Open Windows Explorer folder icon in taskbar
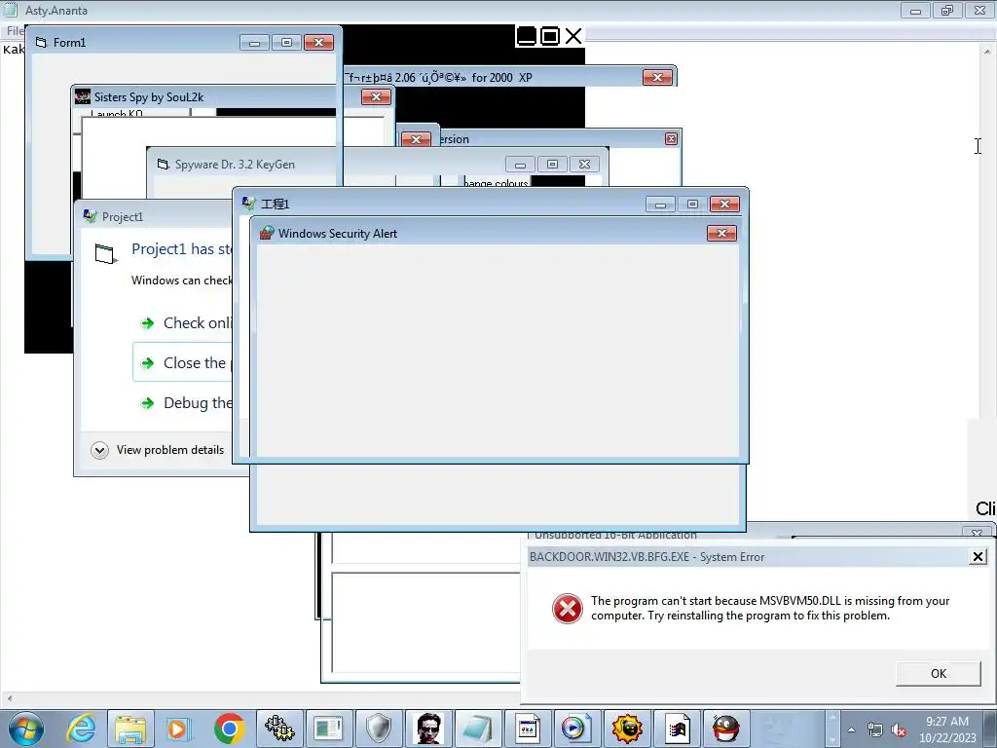The image size is (997, 748). click(130, 729)
